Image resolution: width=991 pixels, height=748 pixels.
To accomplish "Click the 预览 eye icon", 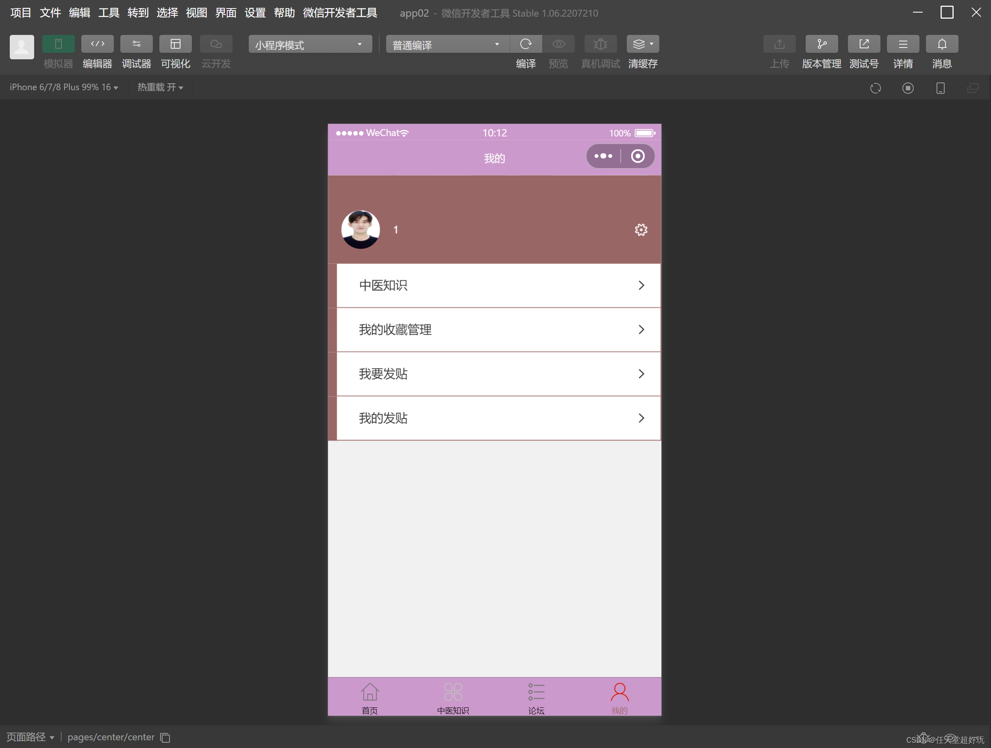I will (x=558, y=44).
